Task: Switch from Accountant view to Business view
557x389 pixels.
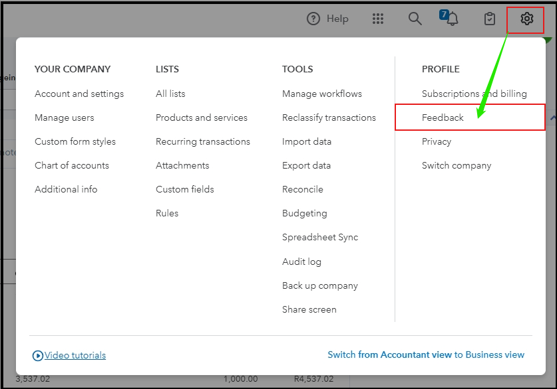Action: coord(426,354)
